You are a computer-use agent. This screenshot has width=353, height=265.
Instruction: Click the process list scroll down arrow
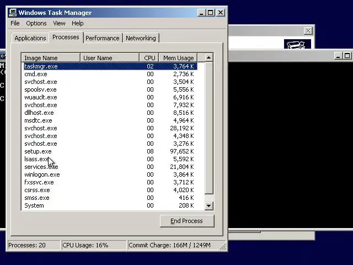coord(208,205)
